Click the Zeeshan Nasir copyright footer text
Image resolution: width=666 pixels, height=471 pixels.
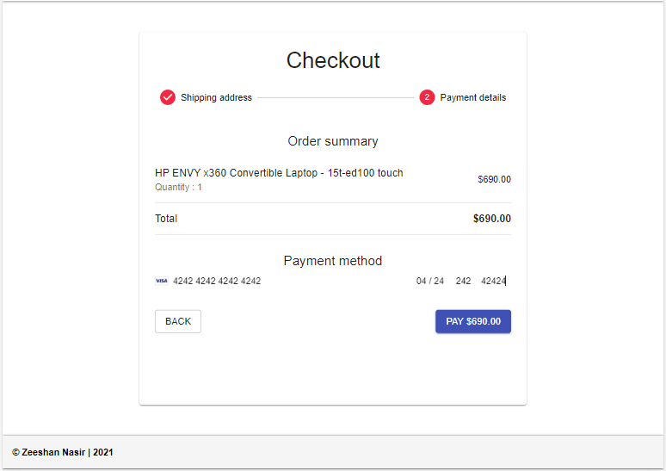coord(63,452)
